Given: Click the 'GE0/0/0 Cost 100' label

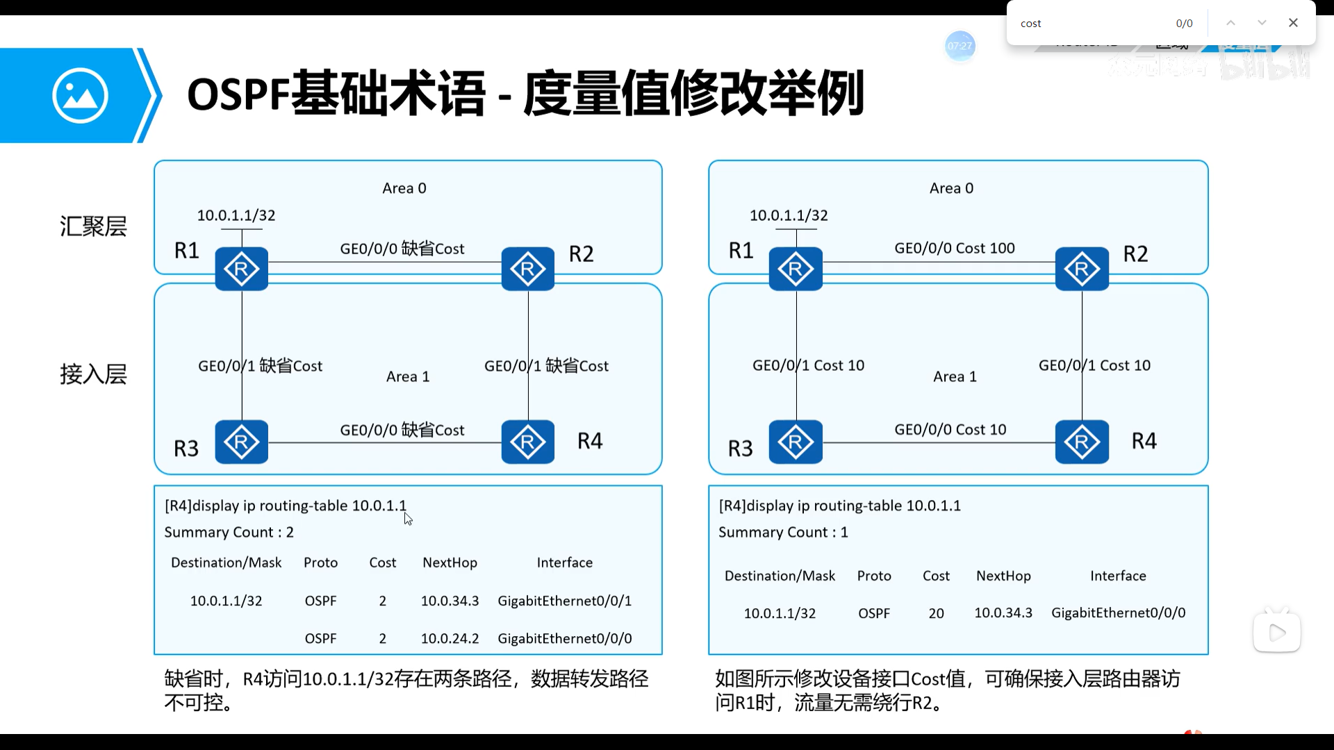Looking at the screenshot, I should pos(955,248).
